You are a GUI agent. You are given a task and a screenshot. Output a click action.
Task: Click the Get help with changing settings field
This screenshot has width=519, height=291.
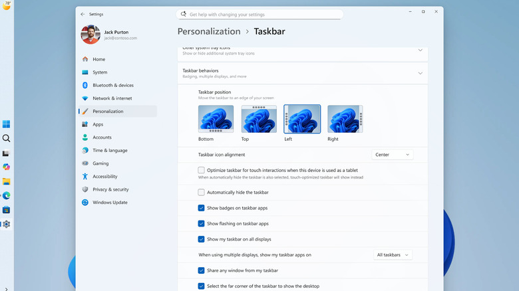click(x=259, y=14)
